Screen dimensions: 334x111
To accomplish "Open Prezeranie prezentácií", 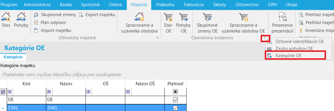I will point(283,23).
